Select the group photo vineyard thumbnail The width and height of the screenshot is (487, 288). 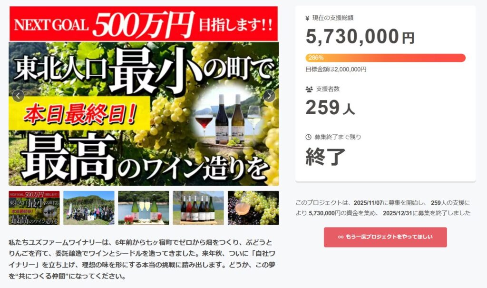tap(89, 208)
